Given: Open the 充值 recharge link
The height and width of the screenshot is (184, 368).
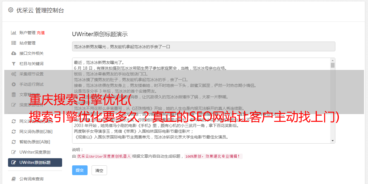Looking at the screenshot, I should click(41, 33).
